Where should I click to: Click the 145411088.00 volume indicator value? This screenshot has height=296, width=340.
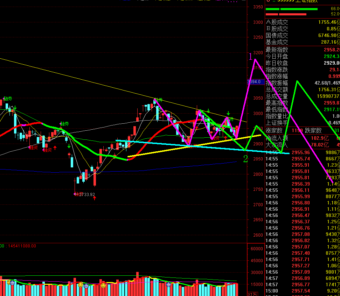pyautogui.click(x=22, y=246)
